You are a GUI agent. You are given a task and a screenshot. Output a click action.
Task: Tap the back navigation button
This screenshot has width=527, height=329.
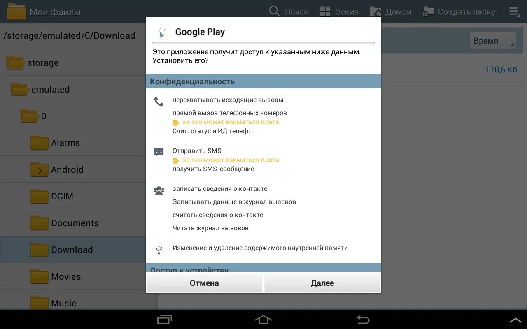coord(363,320)
